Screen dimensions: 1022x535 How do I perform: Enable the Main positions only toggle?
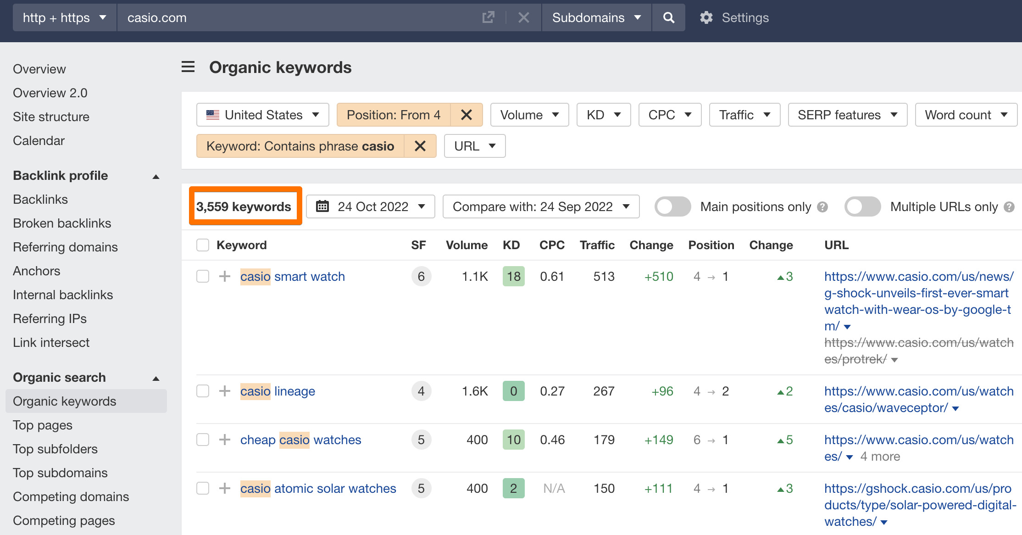pyautogui.click(x=672, y=207)
